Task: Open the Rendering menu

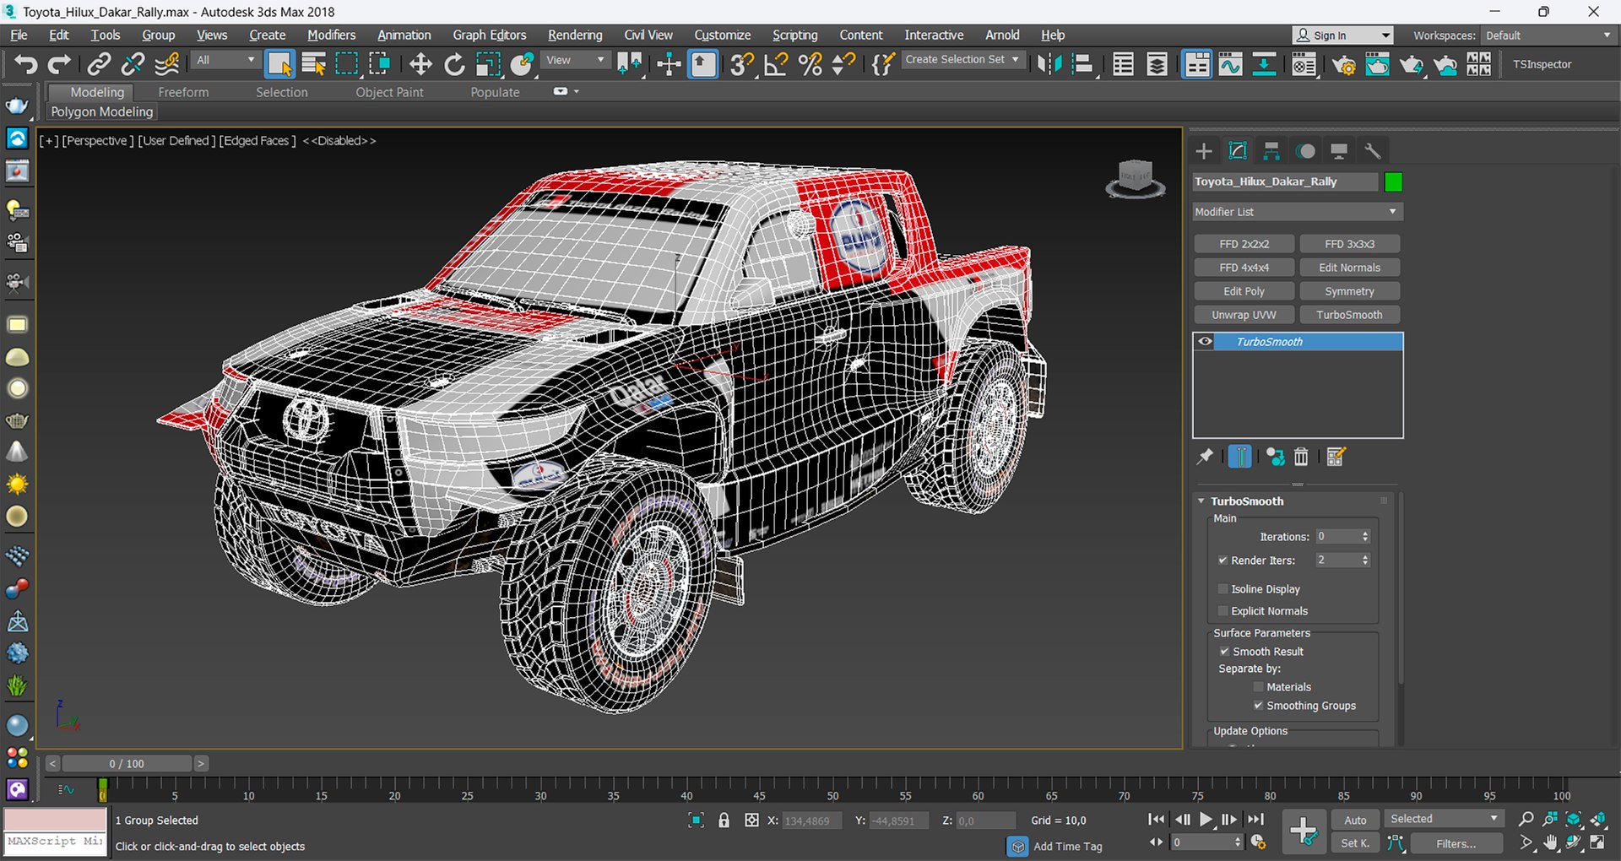Action: [x=575, y=35]
